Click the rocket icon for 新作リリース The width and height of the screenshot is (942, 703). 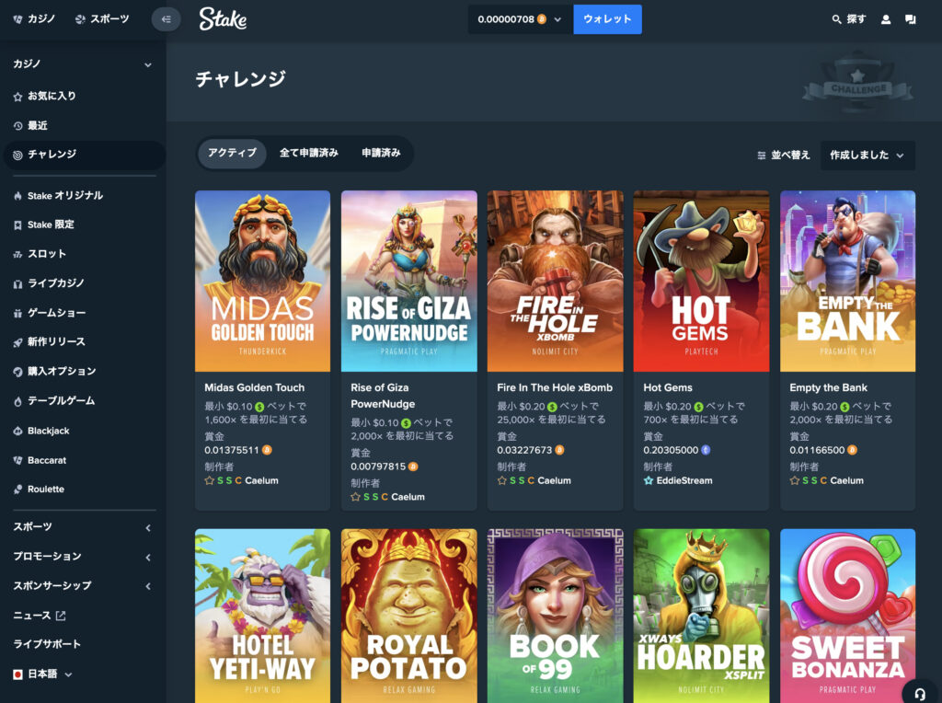tap(18, 342)
